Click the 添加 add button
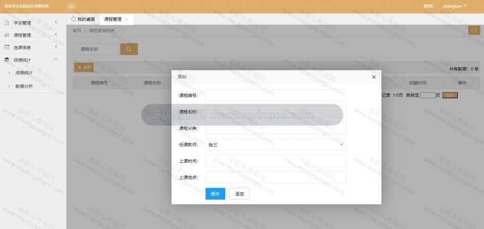484x229 pixels. click(x=84, y=68)
